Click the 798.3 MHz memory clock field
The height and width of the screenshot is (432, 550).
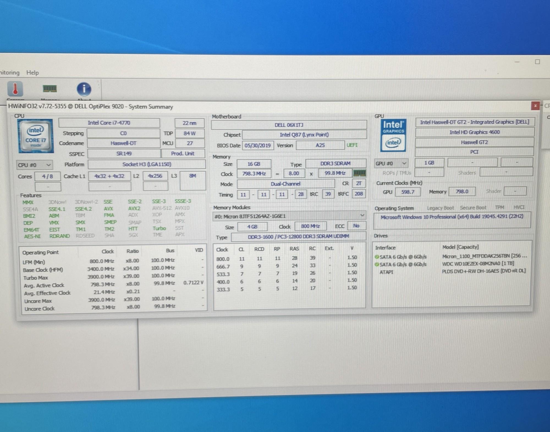pos(254,174)
